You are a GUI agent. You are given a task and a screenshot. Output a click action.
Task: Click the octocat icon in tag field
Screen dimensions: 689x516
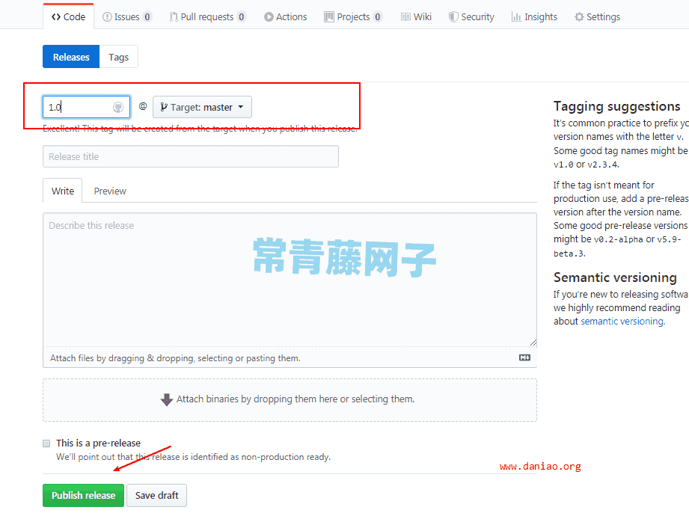click(x=118, y=107)
